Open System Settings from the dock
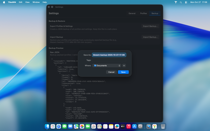This screenshot has height=131, width=210. [x=140, y=126]
